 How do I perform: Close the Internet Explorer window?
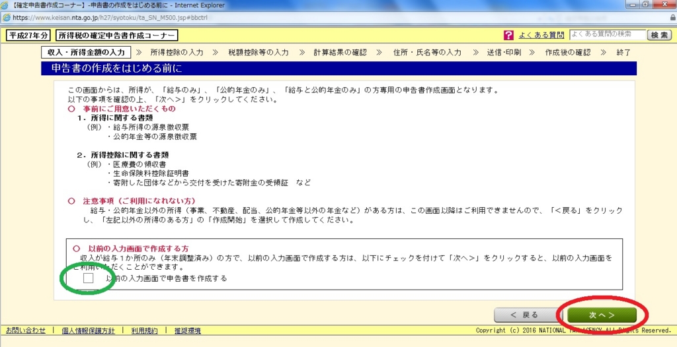[665, 5]
